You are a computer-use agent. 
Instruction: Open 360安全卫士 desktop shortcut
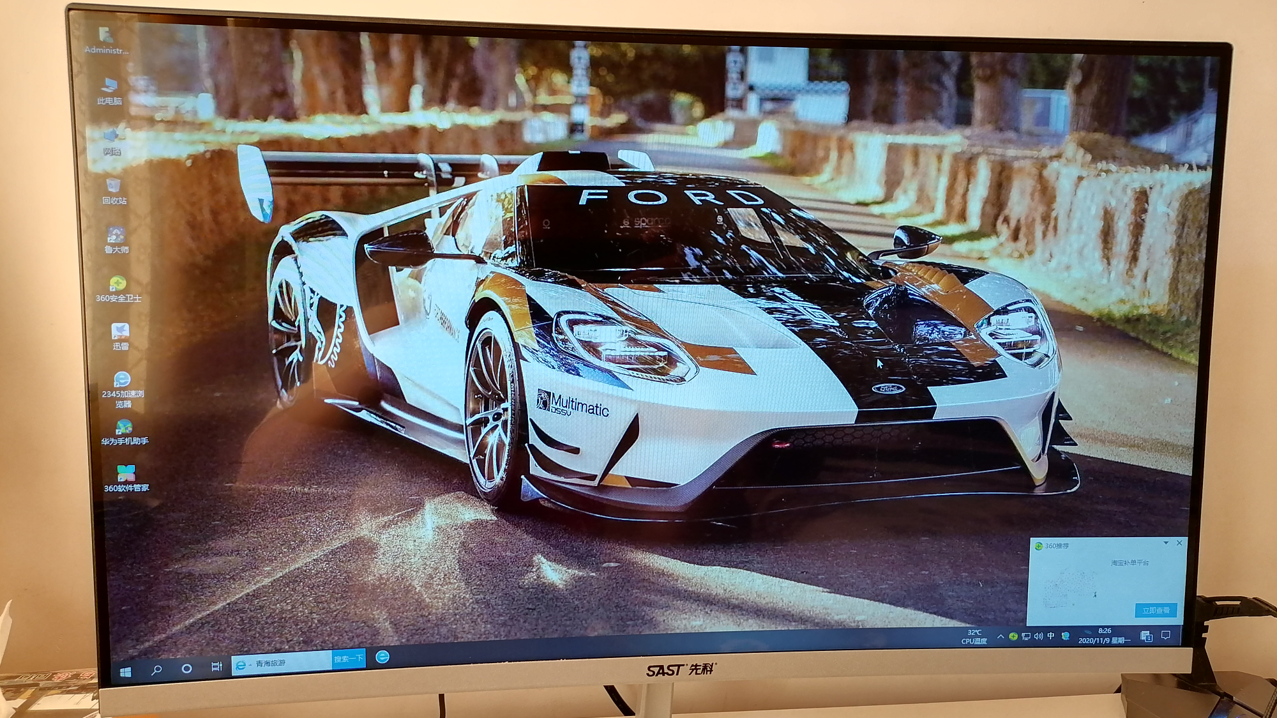click(117, 284)
